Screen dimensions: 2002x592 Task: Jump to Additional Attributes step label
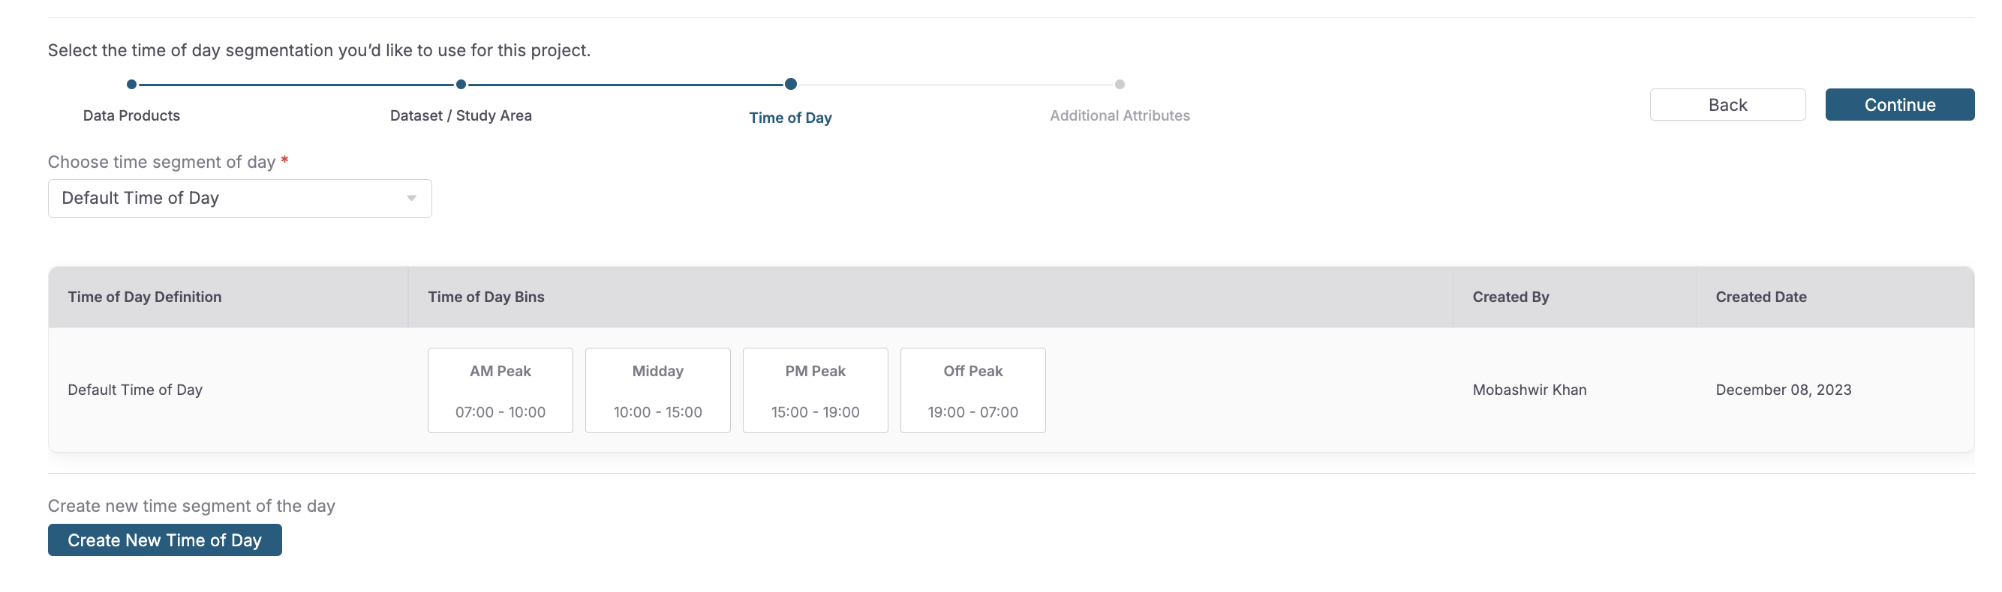[x=1119, y=115]
